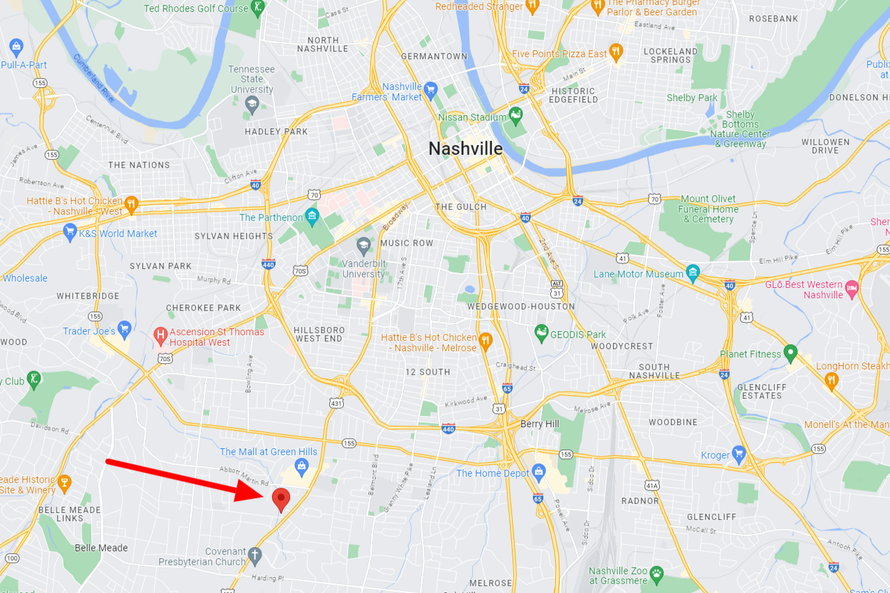Image resolution: width=890 pixels, height=593 pixels.
Task: Click the Nashville city name label
Action: (465, 148)
